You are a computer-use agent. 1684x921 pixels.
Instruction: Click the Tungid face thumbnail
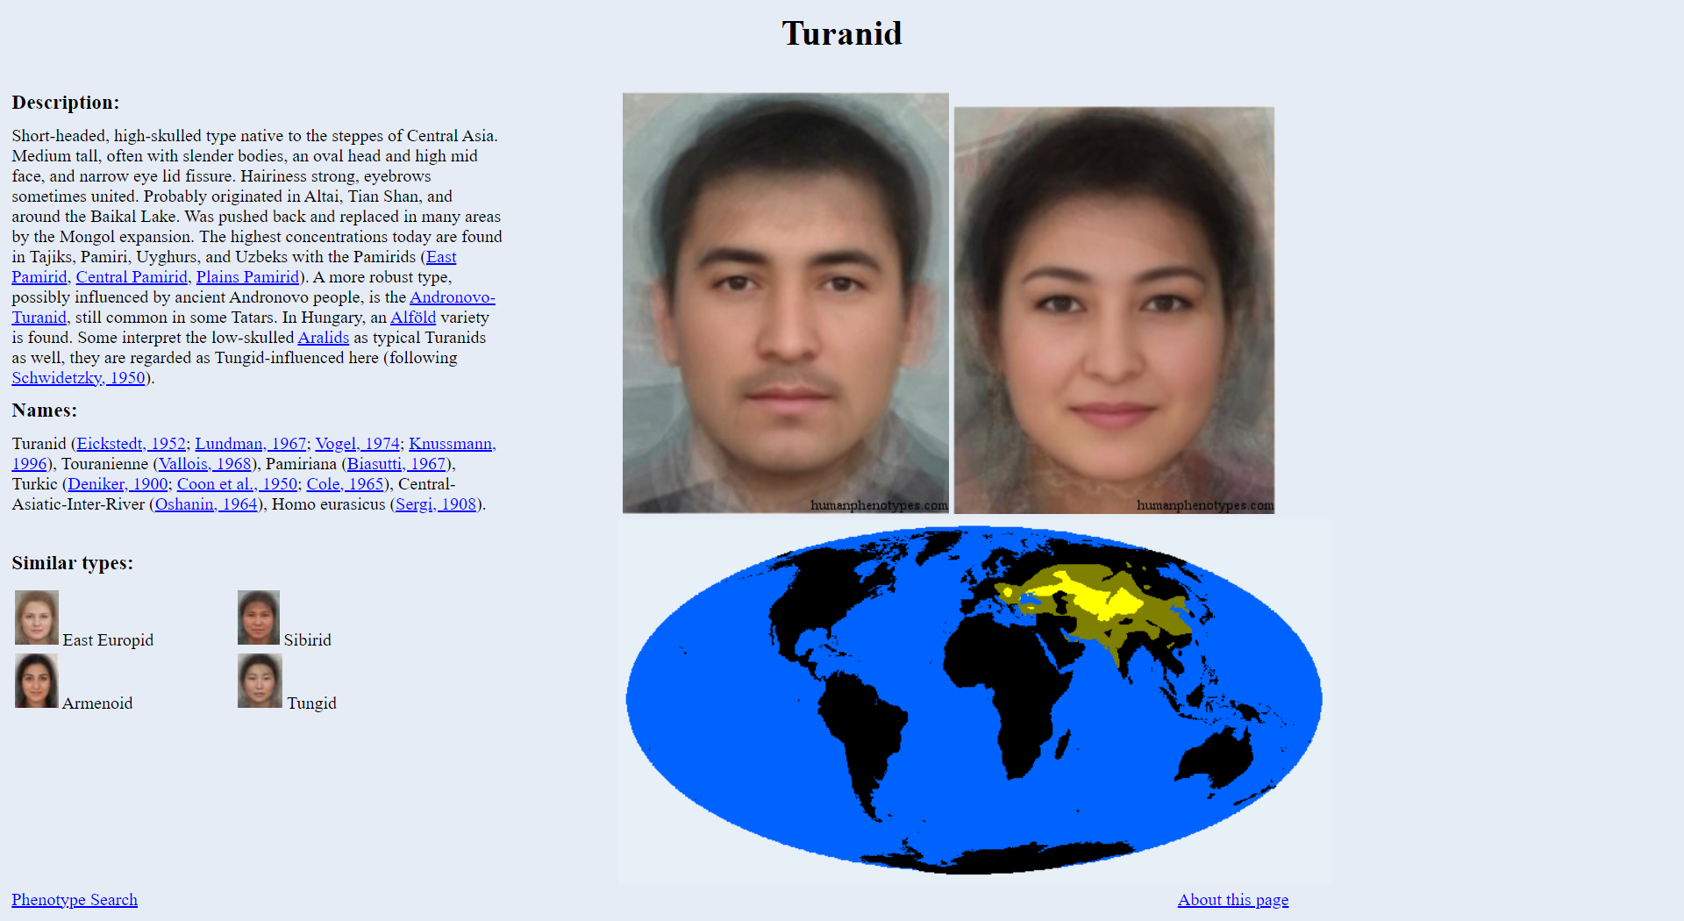point(260,681)
